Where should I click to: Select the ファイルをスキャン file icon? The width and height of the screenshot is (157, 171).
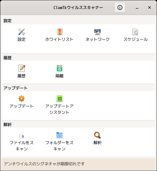click(x=21, y=136)
